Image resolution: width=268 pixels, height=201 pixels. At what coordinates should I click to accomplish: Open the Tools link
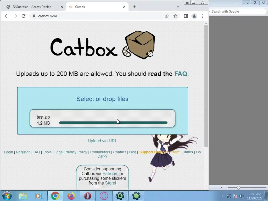[47, 152]
